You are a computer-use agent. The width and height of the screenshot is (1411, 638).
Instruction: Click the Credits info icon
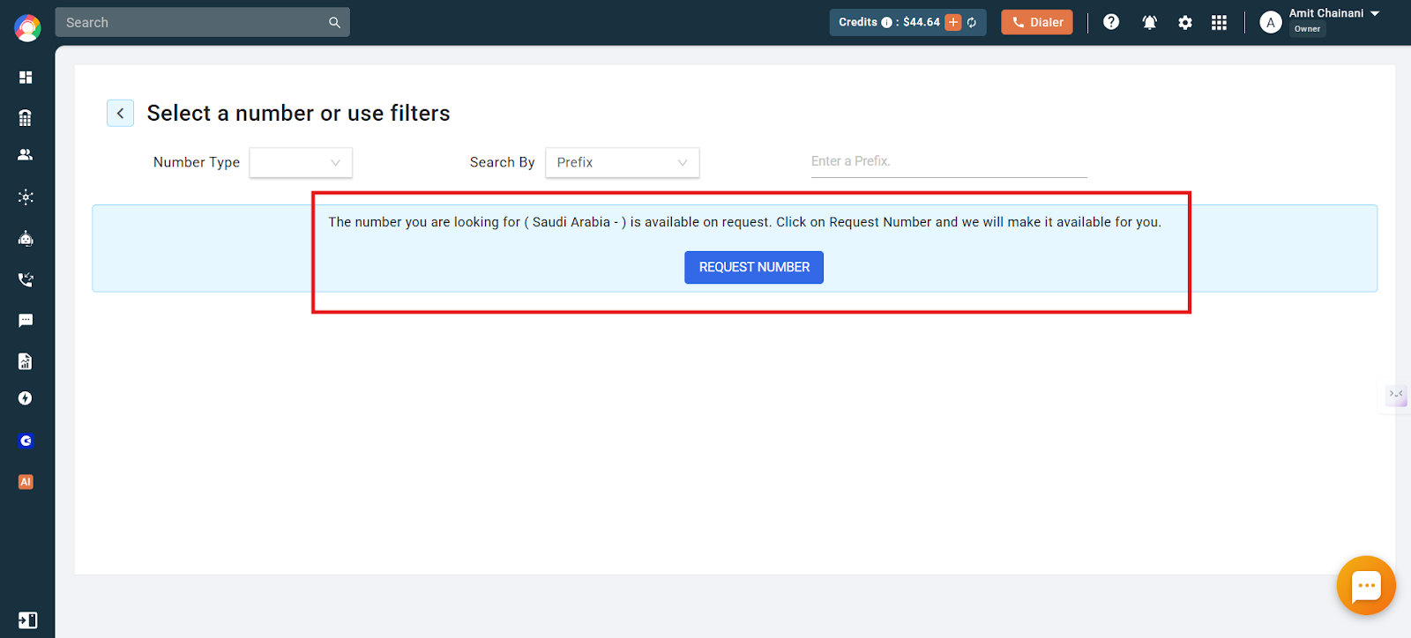pos(886,23)
